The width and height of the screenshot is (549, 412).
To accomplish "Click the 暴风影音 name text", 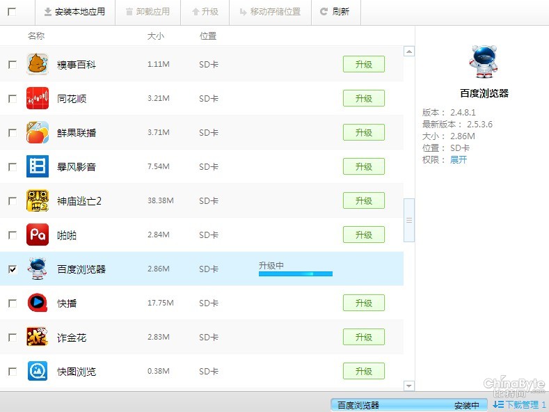I will [77, 167].
